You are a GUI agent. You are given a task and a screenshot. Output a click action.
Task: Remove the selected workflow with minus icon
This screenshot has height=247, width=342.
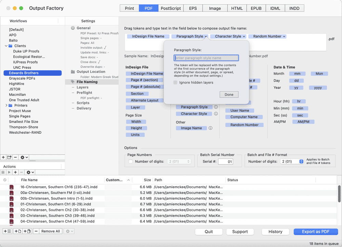click(x=15, y=157)
